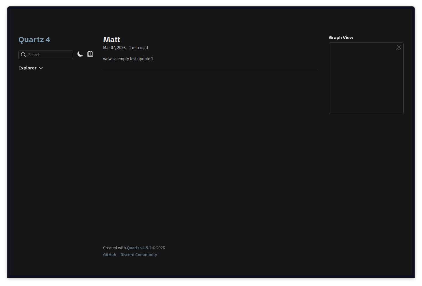Click the horizontal divider below the article
422x286 pixels.
[211, 71]
